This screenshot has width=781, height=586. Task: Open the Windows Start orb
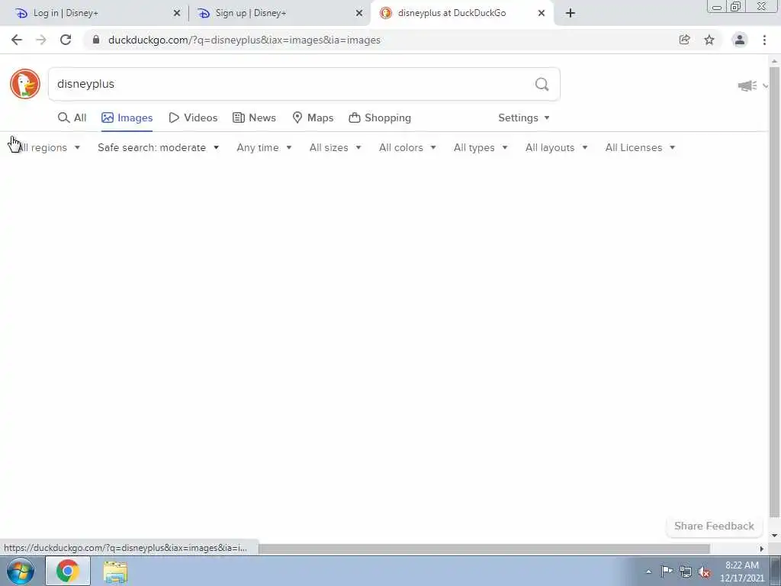pyautogui.click(x=21, y=571)
